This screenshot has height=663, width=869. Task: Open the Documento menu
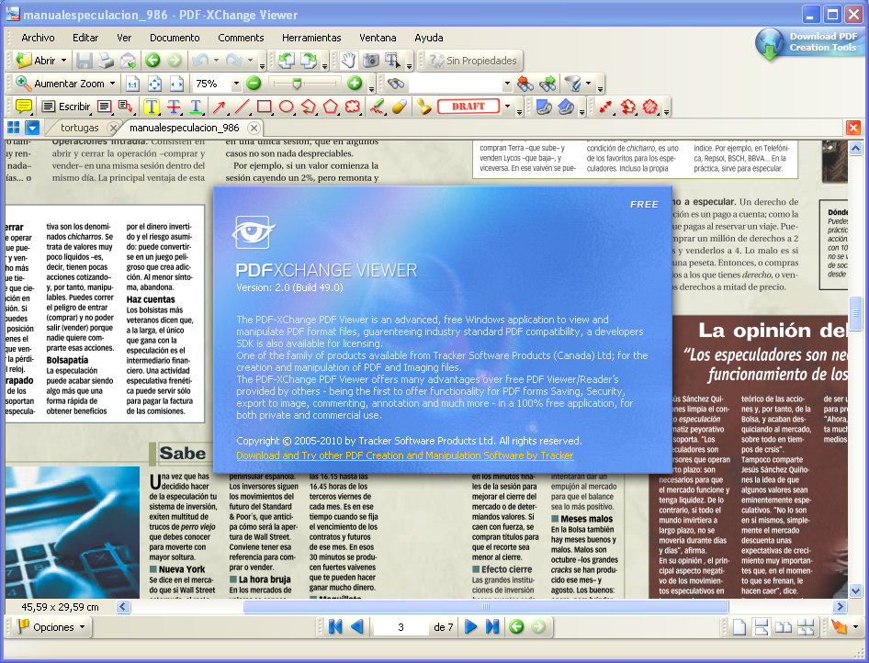click(175, 38)
